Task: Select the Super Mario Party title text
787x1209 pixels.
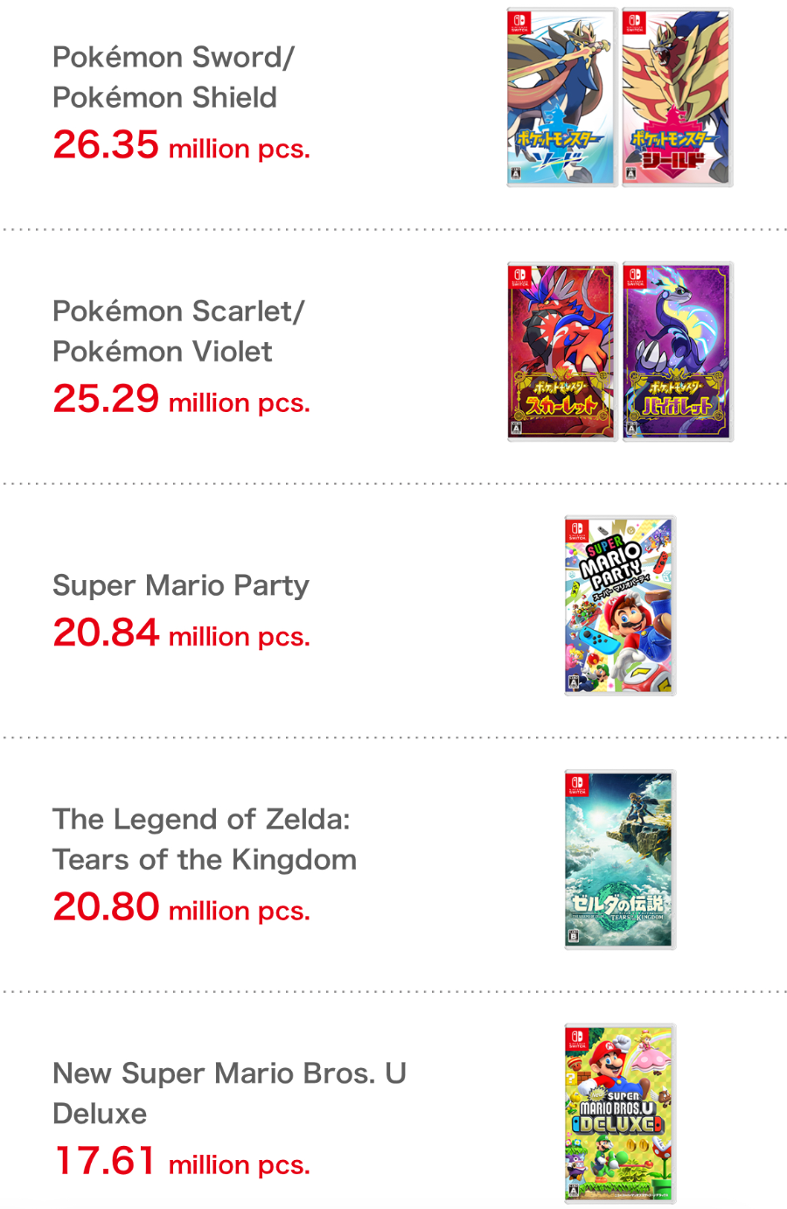Action: coord(181,585)
